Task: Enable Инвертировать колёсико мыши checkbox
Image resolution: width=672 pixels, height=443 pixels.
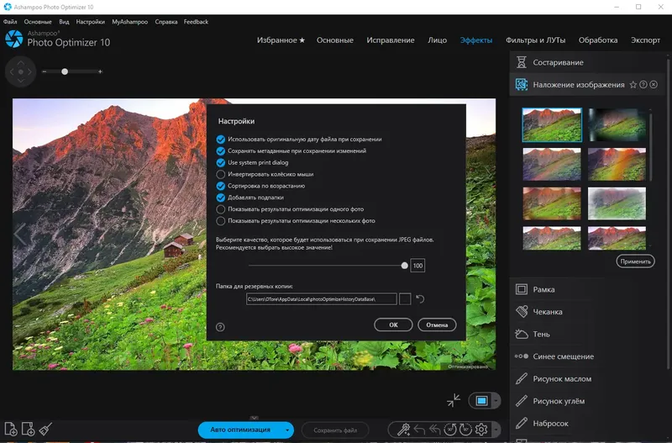Action: (220, 174)
